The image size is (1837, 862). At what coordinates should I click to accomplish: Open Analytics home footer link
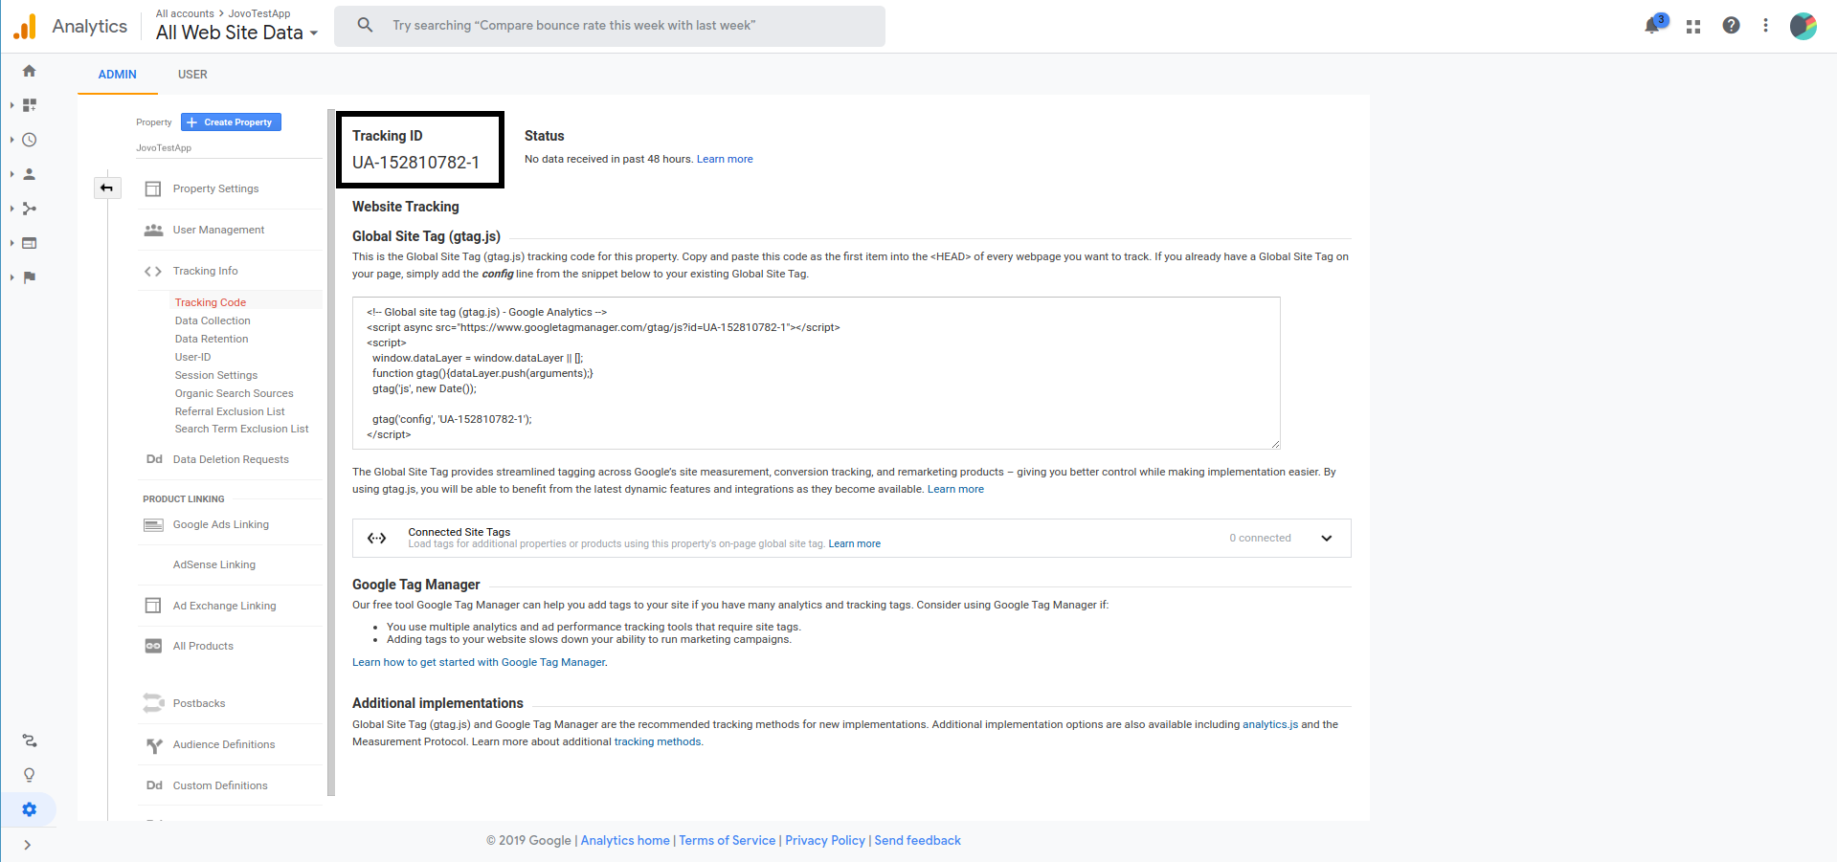tap(625, 840)
